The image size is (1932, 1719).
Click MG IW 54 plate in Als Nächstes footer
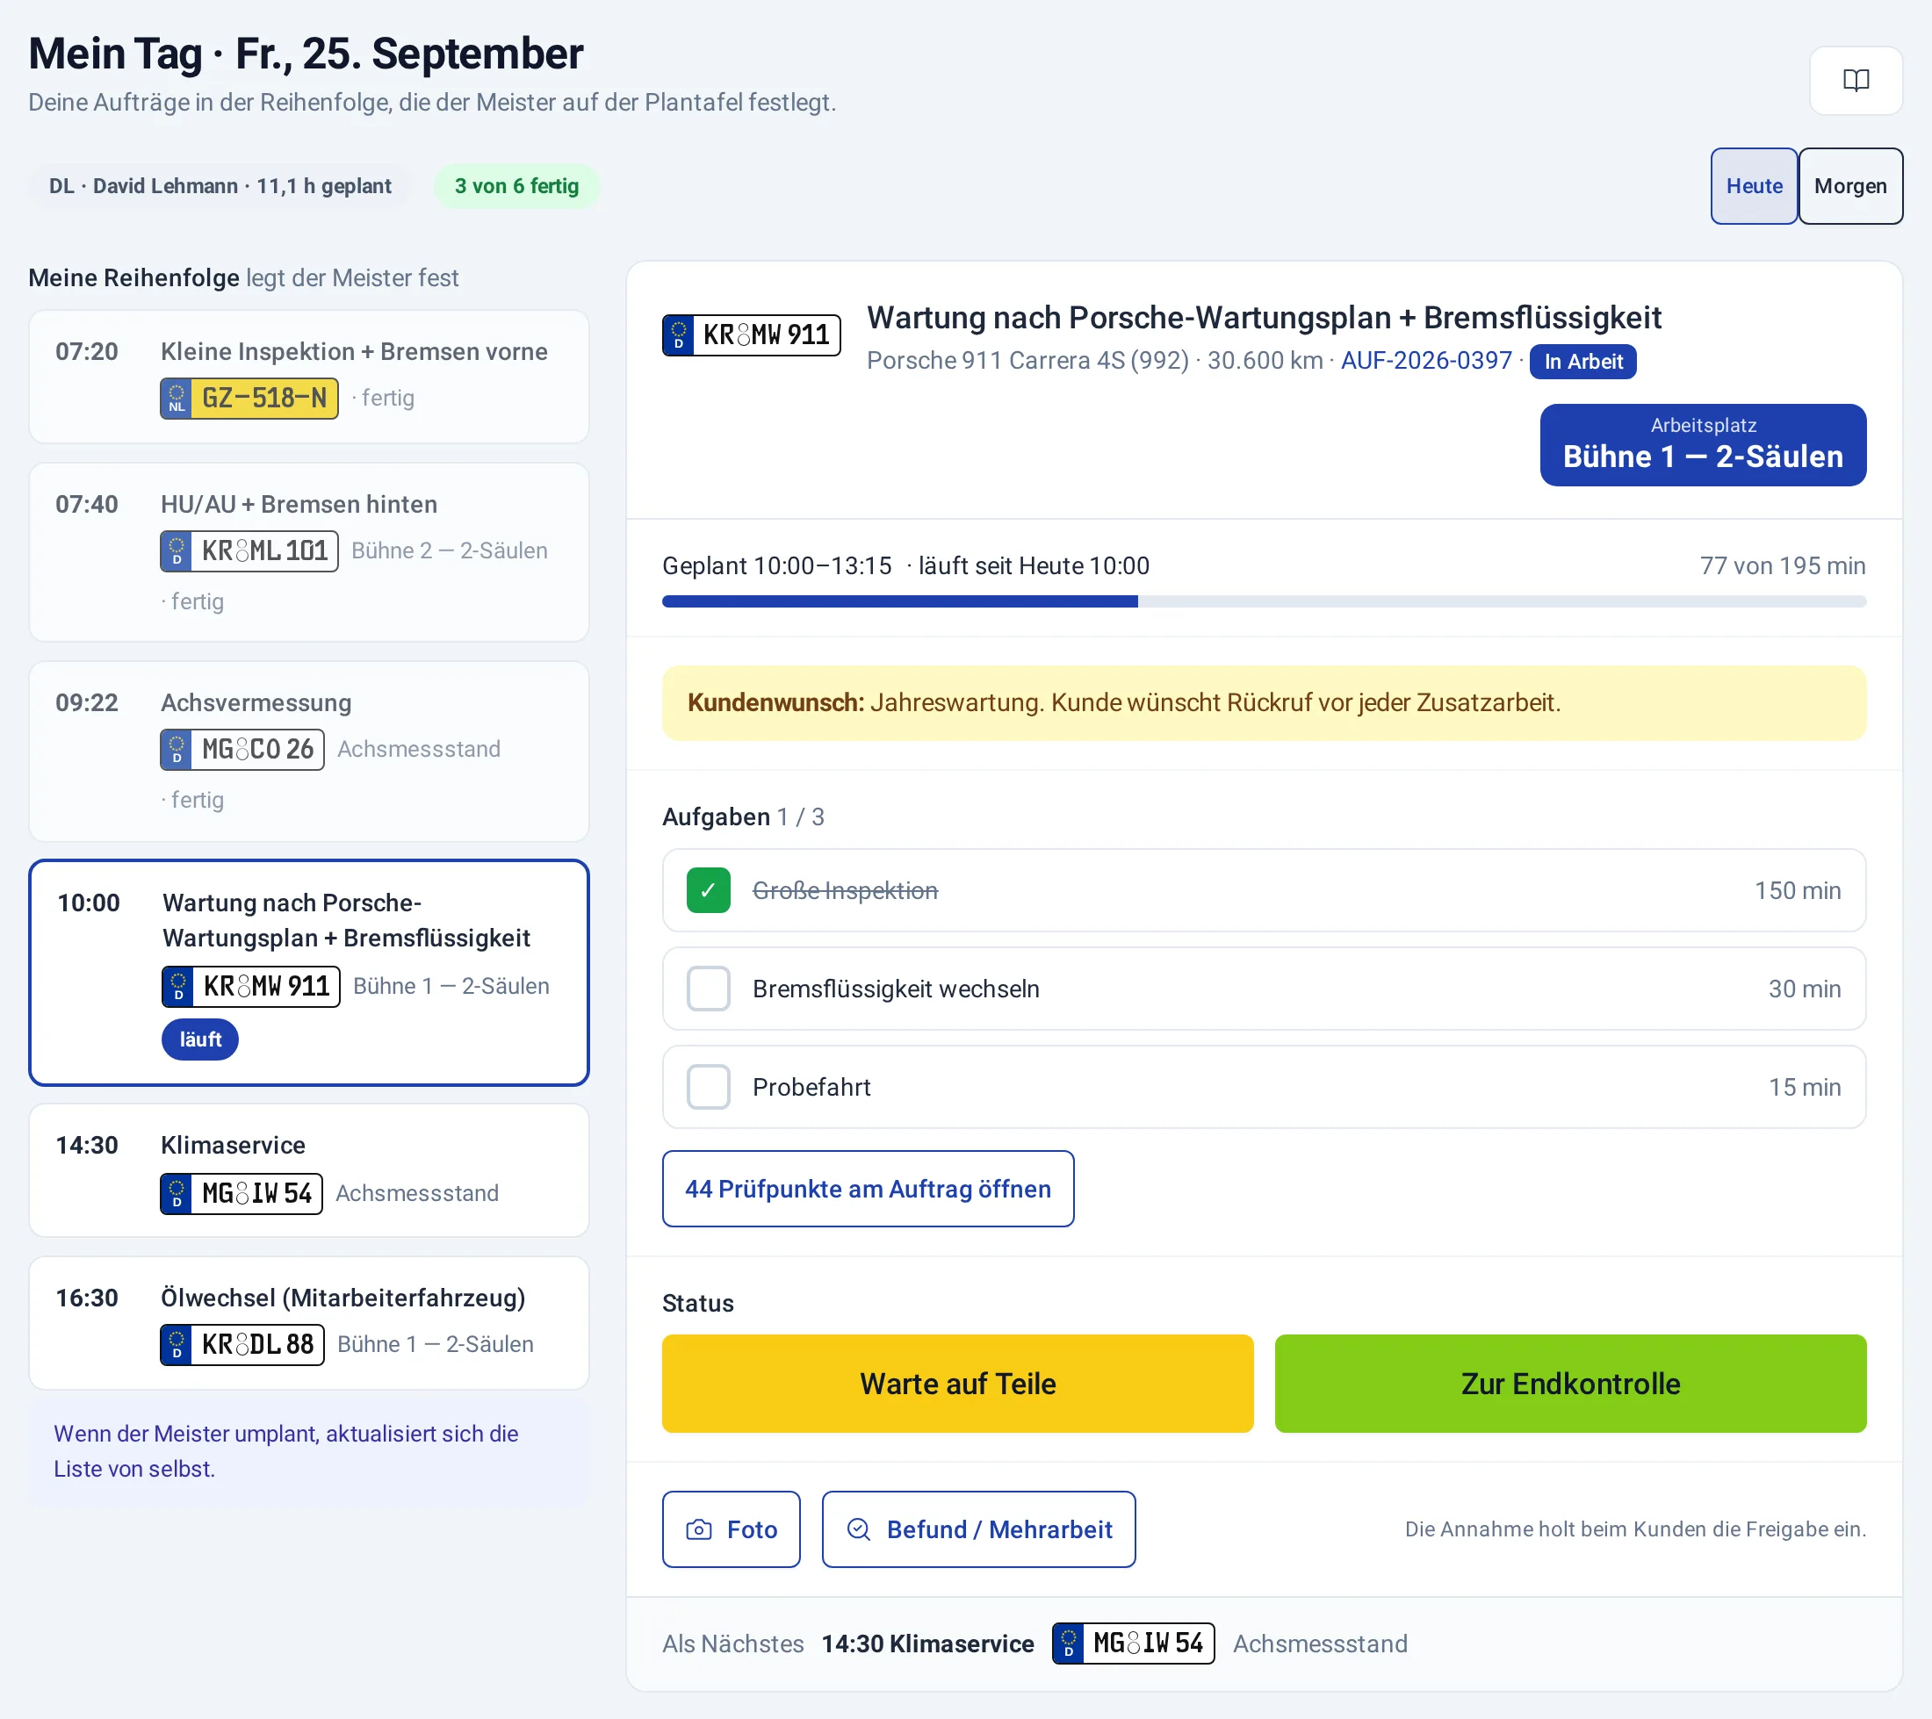tap(1132, 1643)
